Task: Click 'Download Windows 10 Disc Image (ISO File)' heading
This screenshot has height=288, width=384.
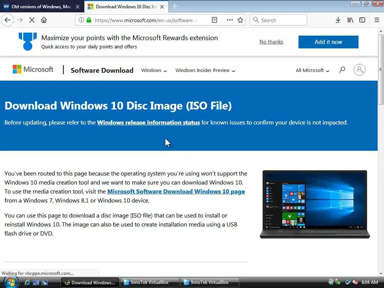Action: (118, 105)
